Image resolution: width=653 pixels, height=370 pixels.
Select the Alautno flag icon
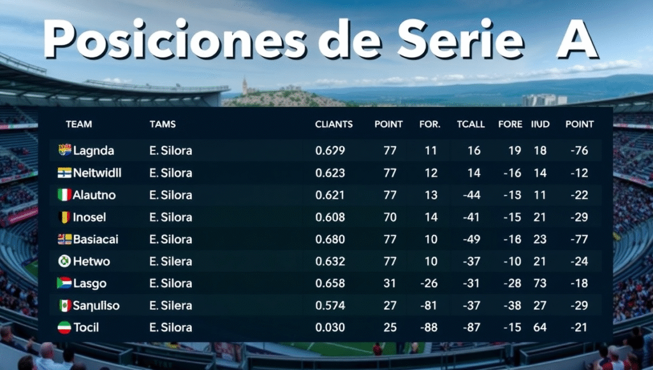pos(64,195)
